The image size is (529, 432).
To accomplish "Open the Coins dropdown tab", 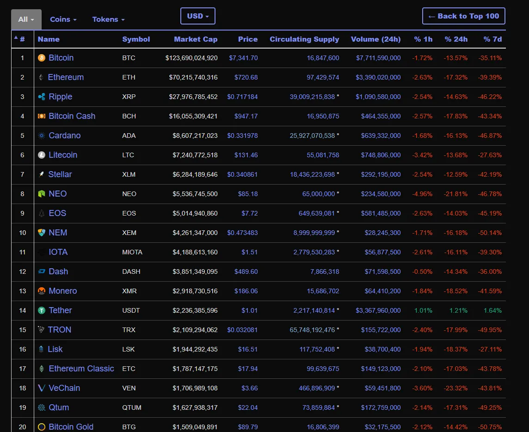I will [63, 19].
